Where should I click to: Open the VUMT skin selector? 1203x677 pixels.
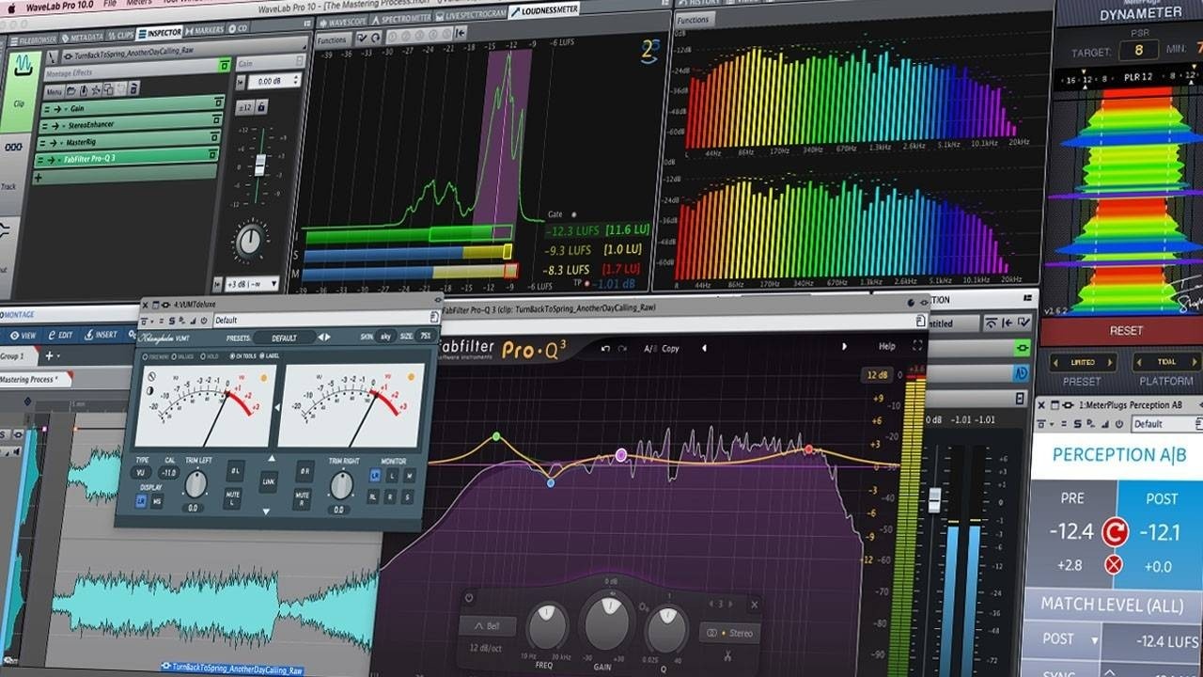coord(384,337)
